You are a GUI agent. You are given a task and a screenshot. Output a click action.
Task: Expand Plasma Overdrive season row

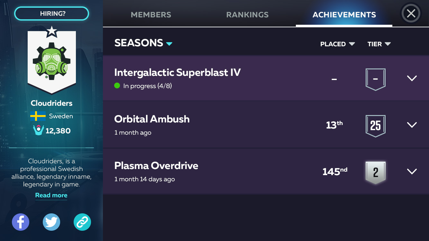[x=412, y=172]
